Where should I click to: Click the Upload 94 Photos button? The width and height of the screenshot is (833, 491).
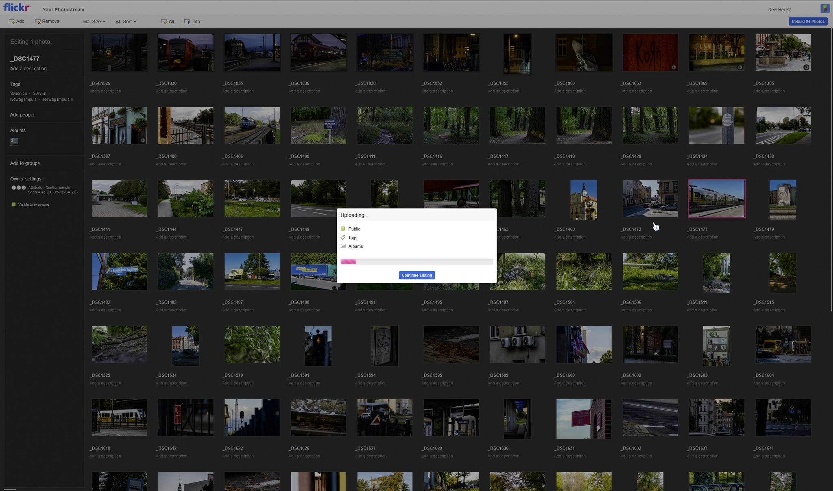pos(807,22)
